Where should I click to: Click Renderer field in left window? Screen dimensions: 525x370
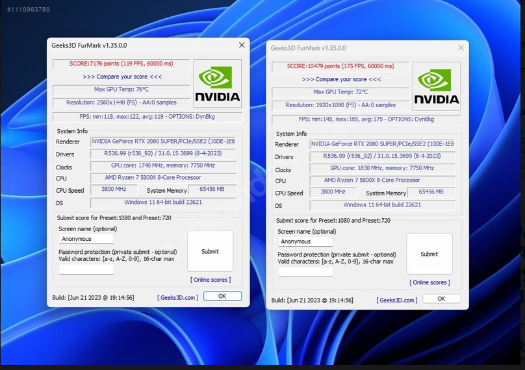point(163,142)
